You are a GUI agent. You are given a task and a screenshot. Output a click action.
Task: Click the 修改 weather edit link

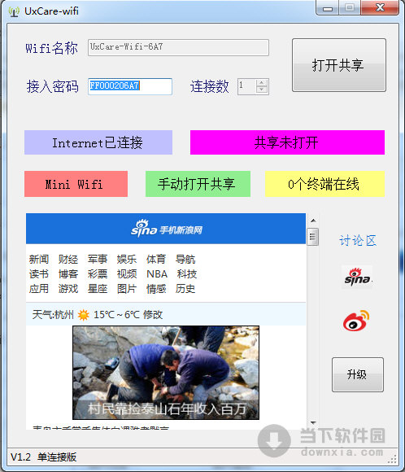click(x=153, y=315)
